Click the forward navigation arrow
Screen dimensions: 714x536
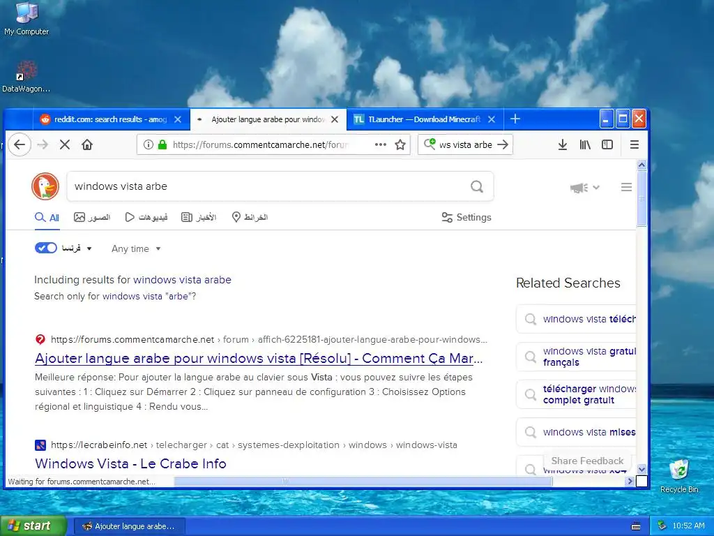tap(43, 144)
